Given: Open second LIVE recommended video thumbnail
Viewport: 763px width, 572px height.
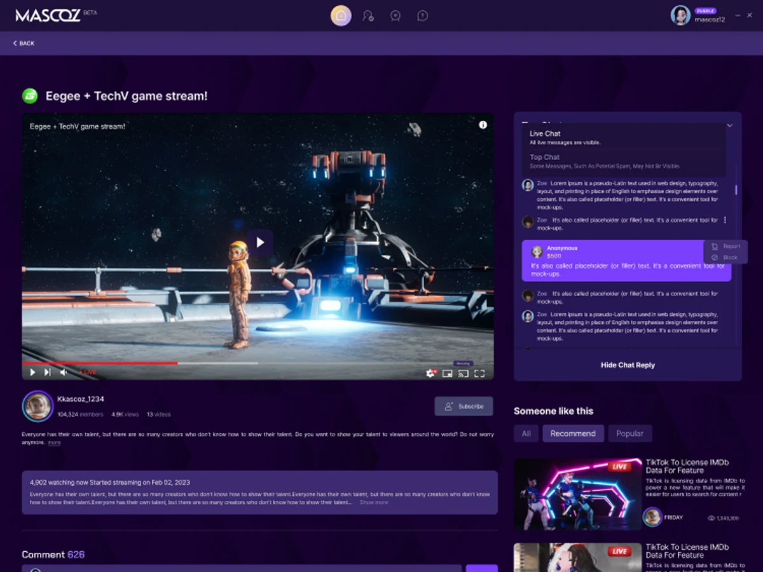Looking at the screenshot, I should 577,557.
